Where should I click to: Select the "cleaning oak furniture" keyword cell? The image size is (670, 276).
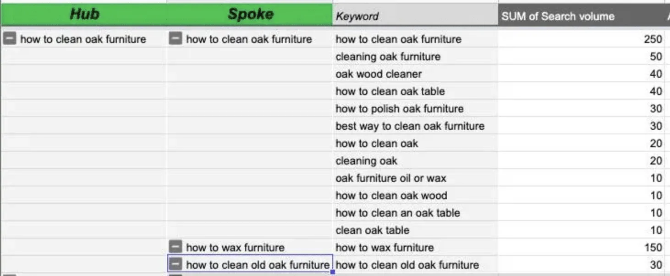(415, 57)
